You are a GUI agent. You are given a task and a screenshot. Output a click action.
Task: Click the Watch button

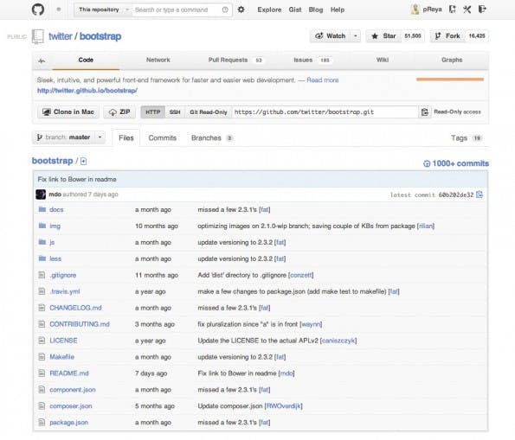tap(330, 36)
